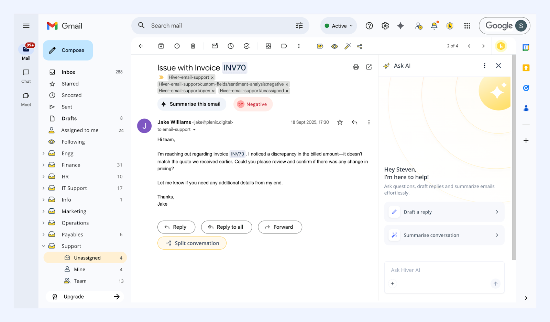Go to the previous email arrow
The height and width of the screenshot is (322, 550).
click(469, 46)
